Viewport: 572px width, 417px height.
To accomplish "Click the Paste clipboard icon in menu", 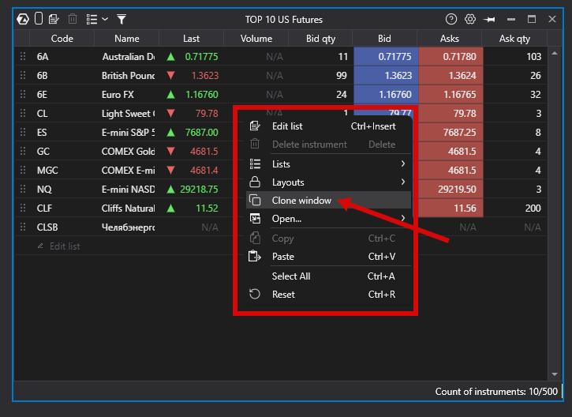I will tap(255, 257).
